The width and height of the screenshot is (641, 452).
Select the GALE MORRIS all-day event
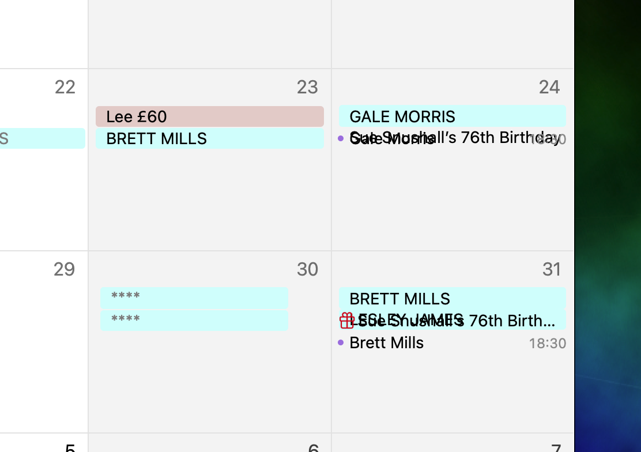452,116
